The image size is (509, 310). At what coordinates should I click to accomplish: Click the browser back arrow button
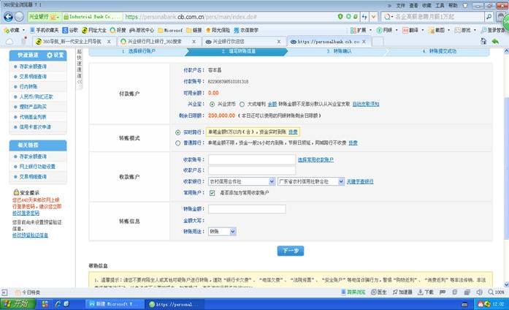coord(9,15)
